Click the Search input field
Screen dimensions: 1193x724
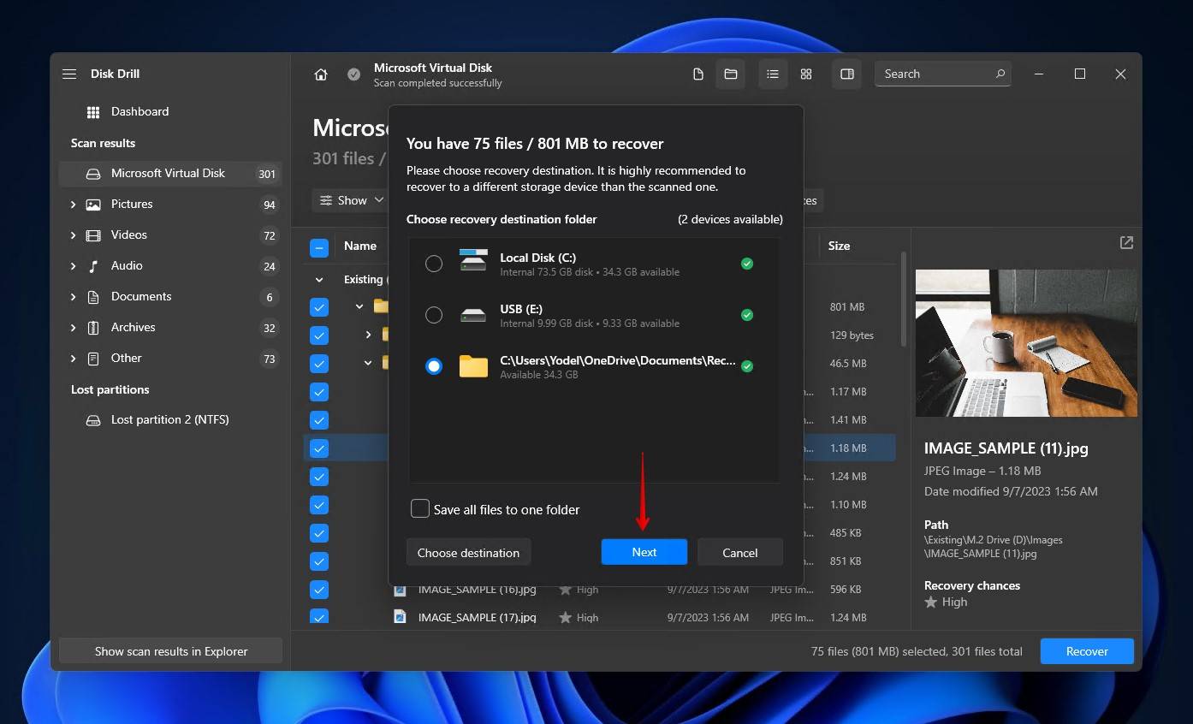point(943,74)
